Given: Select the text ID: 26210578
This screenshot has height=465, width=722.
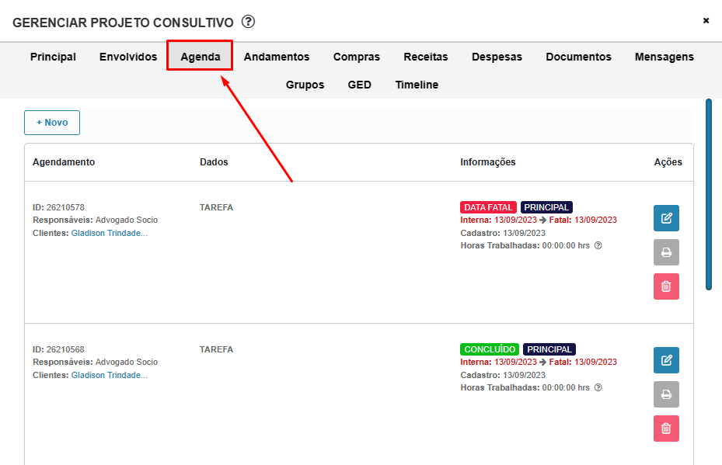Looking at the screenshot, I should click(x=58, y=207).
